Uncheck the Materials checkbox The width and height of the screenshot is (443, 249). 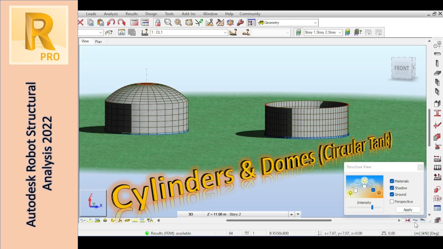(392, 181)
